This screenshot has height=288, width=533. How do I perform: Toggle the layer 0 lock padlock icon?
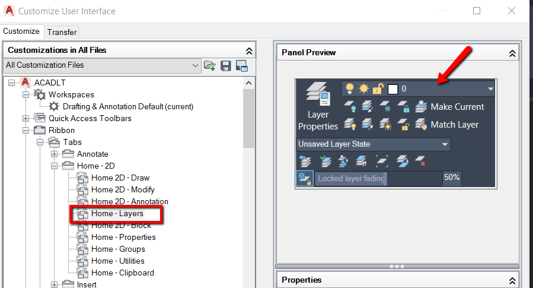[x=378, y=89]
